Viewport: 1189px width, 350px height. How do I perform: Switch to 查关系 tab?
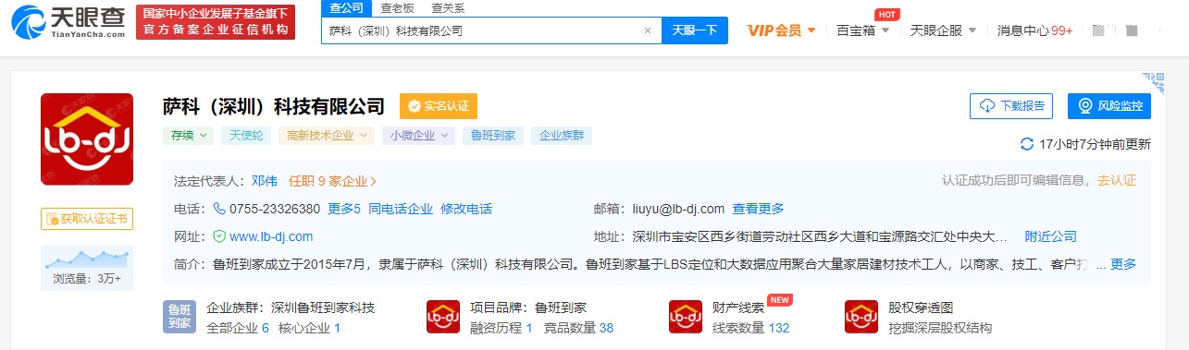(x=448, y=7)
